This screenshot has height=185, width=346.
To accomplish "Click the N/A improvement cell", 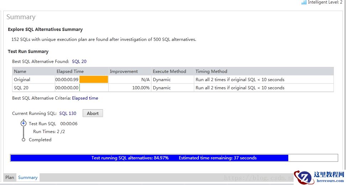I will click(x=130, y=79).
